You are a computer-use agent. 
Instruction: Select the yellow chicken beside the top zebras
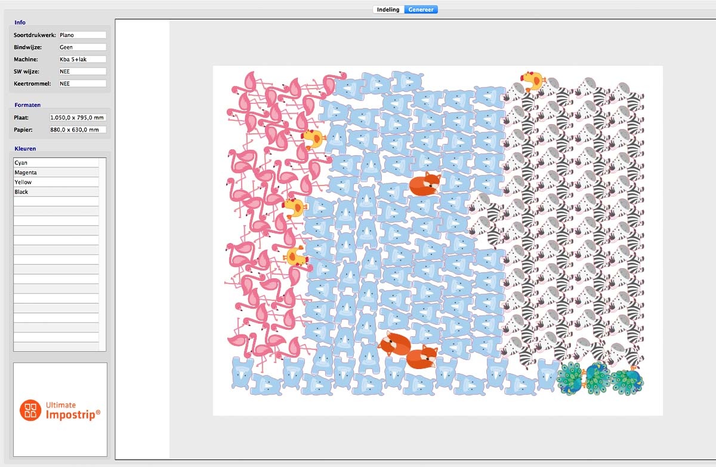[x=532, y=81]
